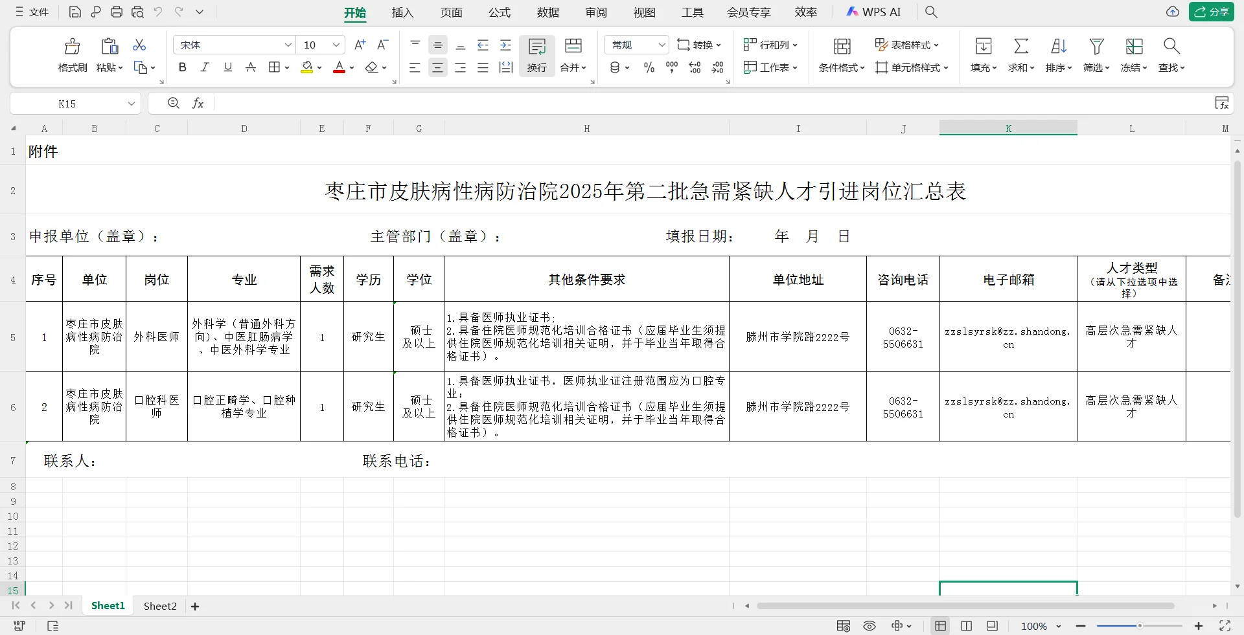Switch to the 插入 ribbon tab
The image size is (1244, 635).
click(402, 12)
